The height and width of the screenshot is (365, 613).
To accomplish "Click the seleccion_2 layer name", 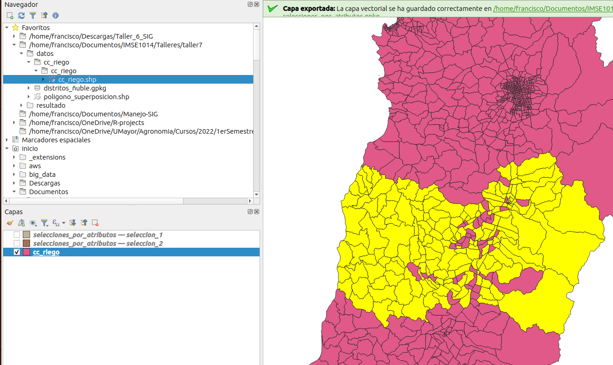I will click(x=98, y=244).
